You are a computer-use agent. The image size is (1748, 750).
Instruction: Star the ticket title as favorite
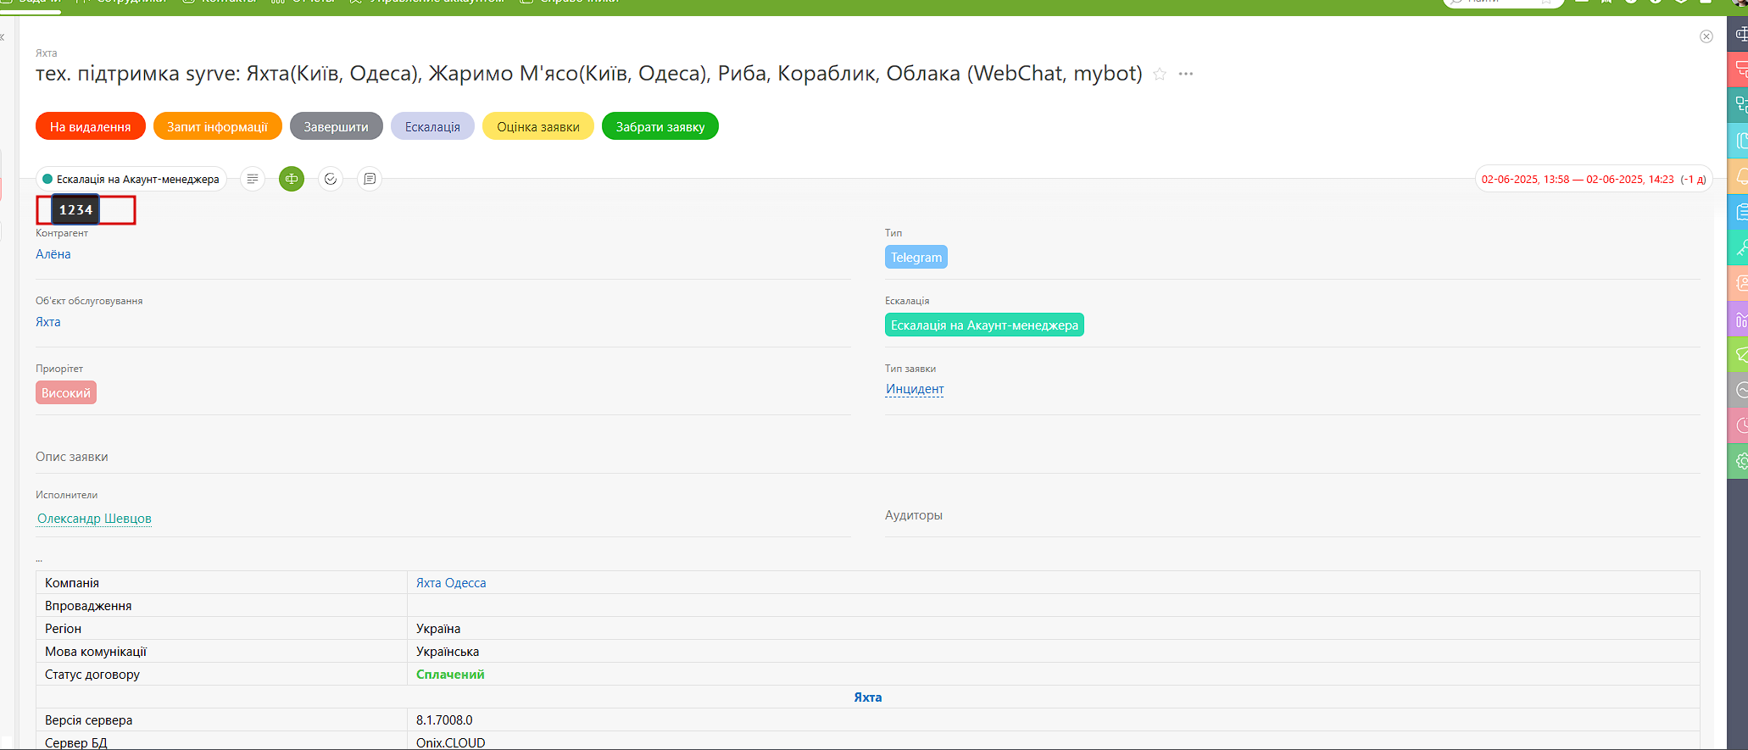[1160, 75]
